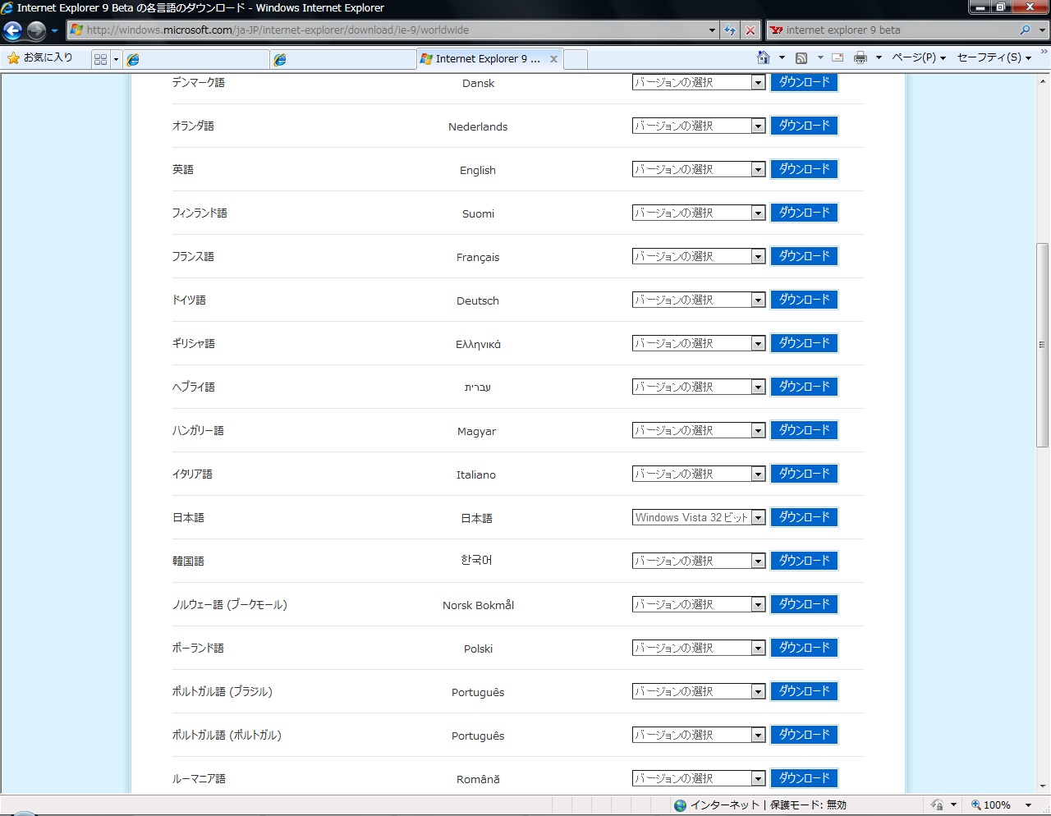Screen dimensions: 1051x816
Task: Click the vertical scrollbar down arrow
Action: click(x=1043, y=786)
